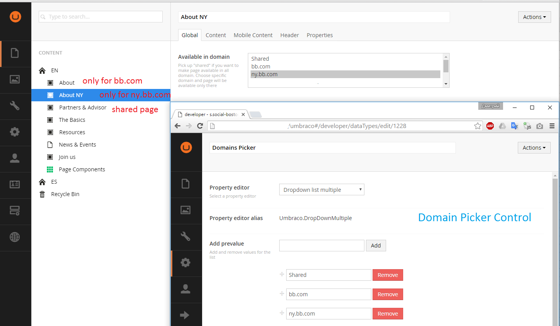Open the Actions dropdown for About NY
The image size is (560, 326).
(x=534, y=17)
